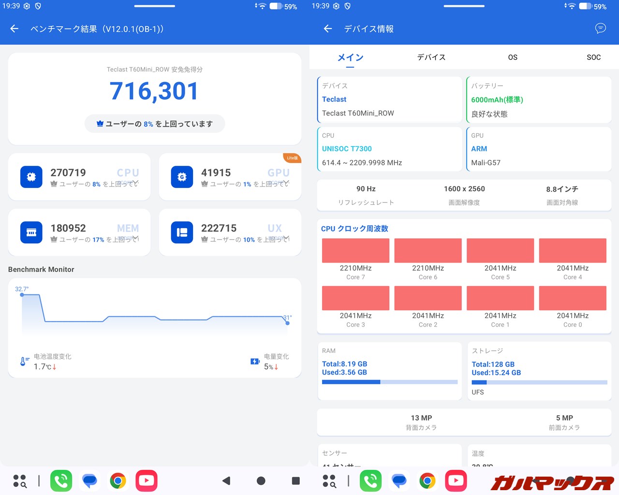This screenshot has width=619, height=495.
Task: Tap the GPU score icon
Action: (182, 177)
